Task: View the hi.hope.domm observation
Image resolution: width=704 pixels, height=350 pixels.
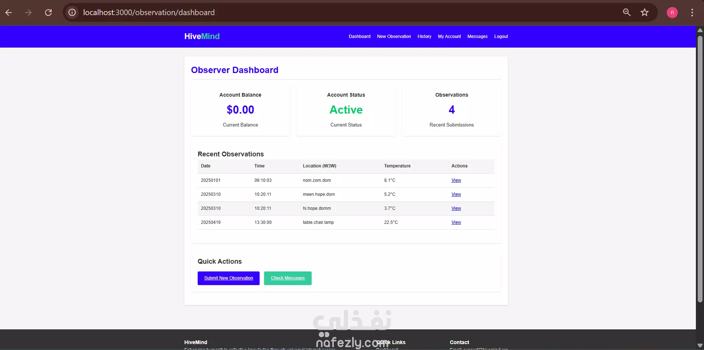Action: click(x=456, y=208)
